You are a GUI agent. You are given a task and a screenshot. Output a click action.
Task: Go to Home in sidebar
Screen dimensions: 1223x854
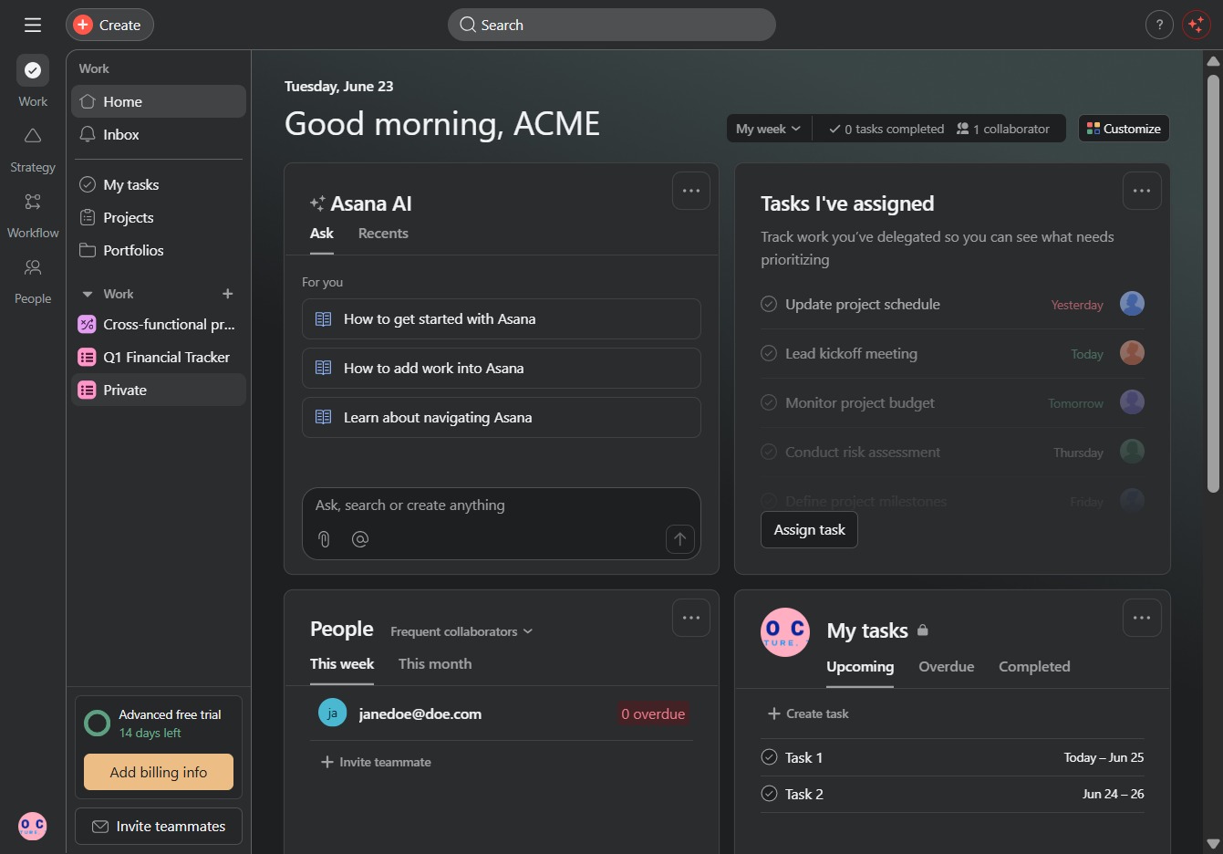click(159, 101)
